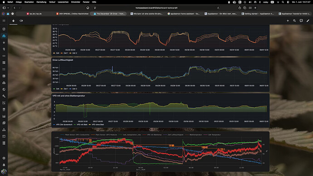Toggle Zelt 1 in temperature chart legend

(64, 53)
